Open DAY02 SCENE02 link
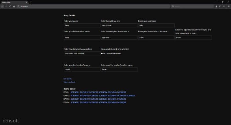This screenshot has width=231, height=125. (x=84, y=96)
